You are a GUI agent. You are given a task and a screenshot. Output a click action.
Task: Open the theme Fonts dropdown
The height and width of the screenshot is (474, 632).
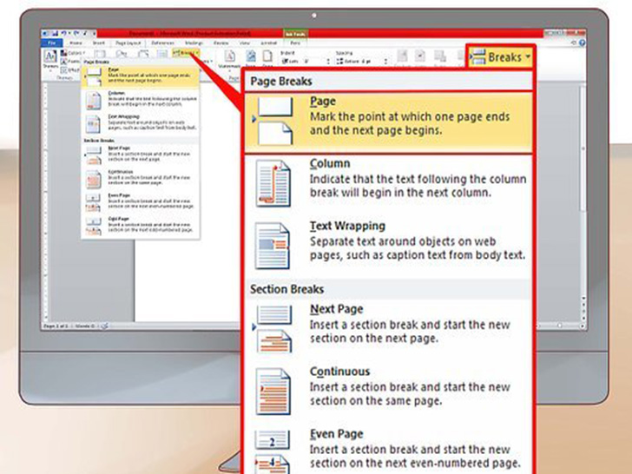coord(70,62)
